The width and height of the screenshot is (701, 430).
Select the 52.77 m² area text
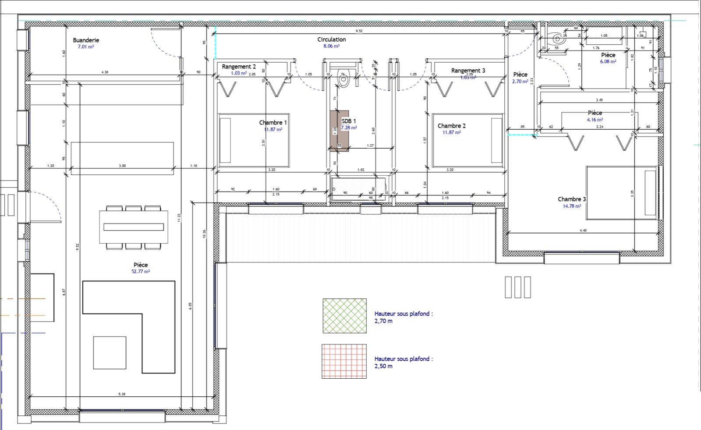click(x=141, y=272)
